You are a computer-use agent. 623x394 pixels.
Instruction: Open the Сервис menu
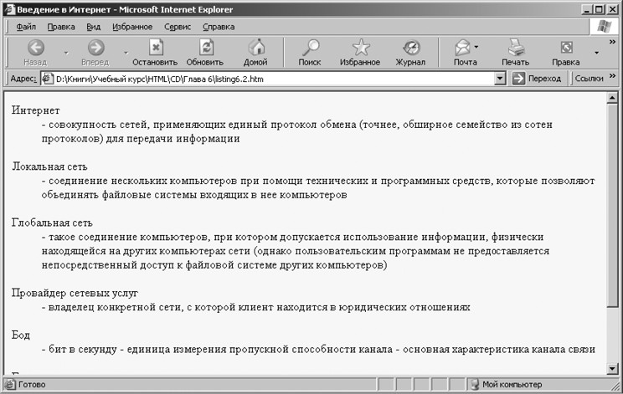[x=178, y=27]
